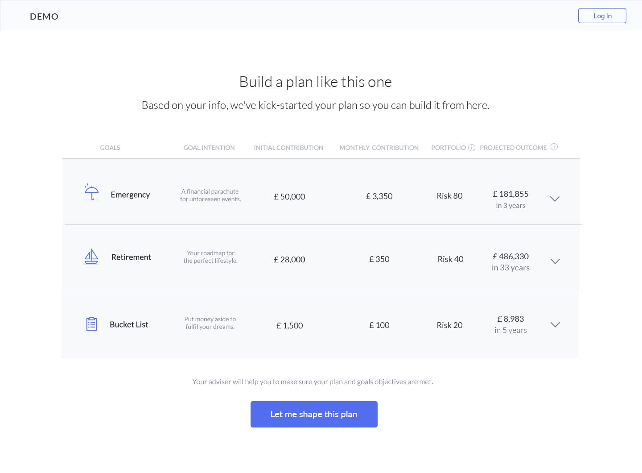Viewport: 642px width, 473px height.
Task: Click 'Put money aside to fulfil your dreams' description
Action: click(x=210, y=323)
